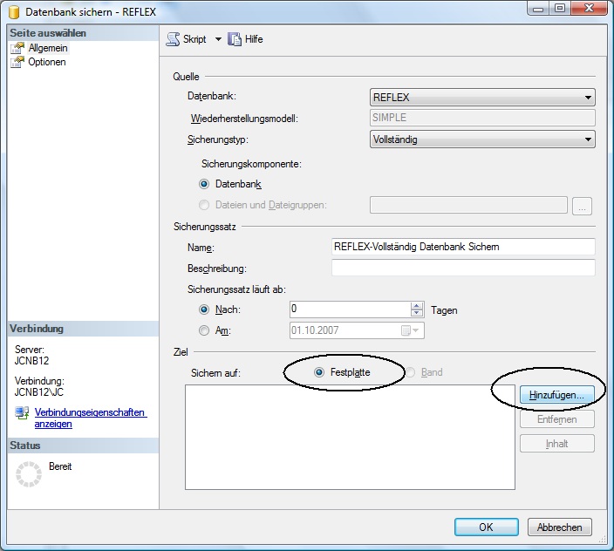Click the backup destination list box
The height and width of the screenshot is (551, 614).
pyautogui.click(x=350, y=437)
